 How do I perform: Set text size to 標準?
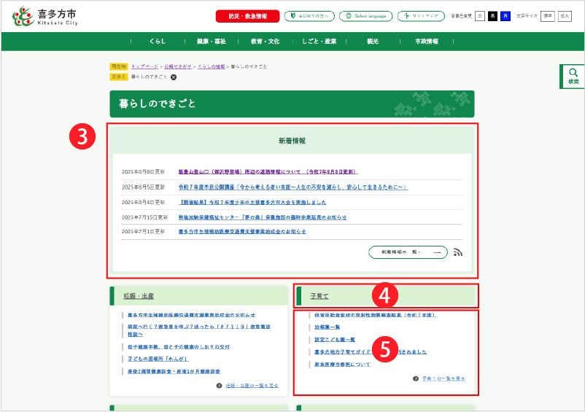click(547, 16)
